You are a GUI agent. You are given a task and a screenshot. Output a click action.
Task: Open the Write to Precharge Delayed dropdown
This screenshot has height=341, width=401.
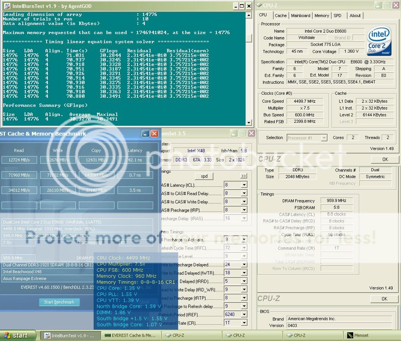244,264
